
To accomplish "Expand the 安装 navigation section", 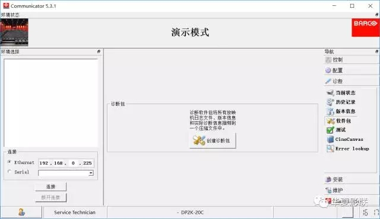I will tap(351, 179).
